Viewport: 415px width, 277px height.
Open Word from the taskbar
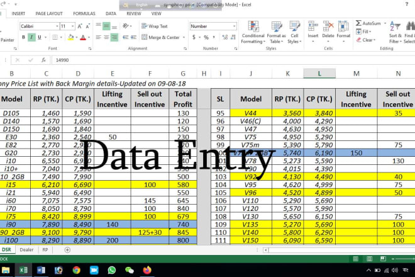pyautogui.click(x=41, y=270)
